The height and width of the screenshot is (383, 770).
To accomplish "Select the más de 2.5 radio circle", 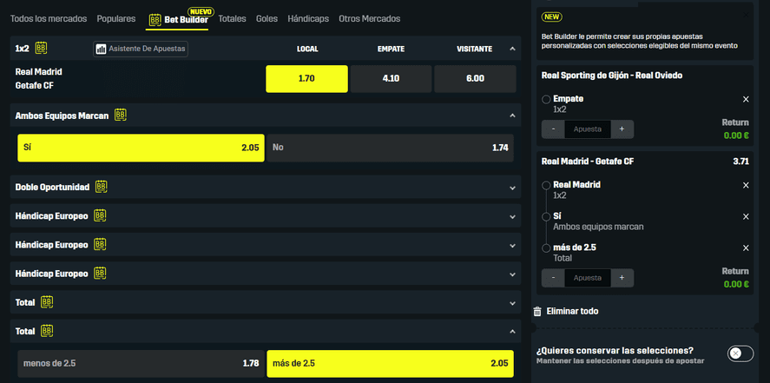I will (x=546, y=248).
